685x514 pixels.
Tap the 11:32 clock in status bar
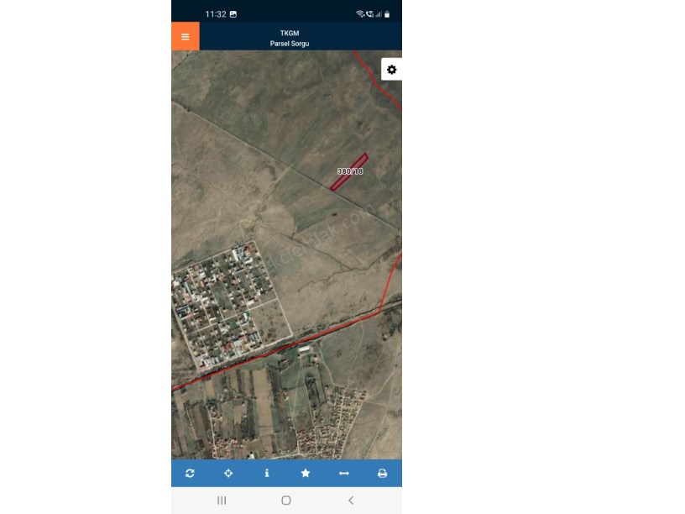click(216, 14)
